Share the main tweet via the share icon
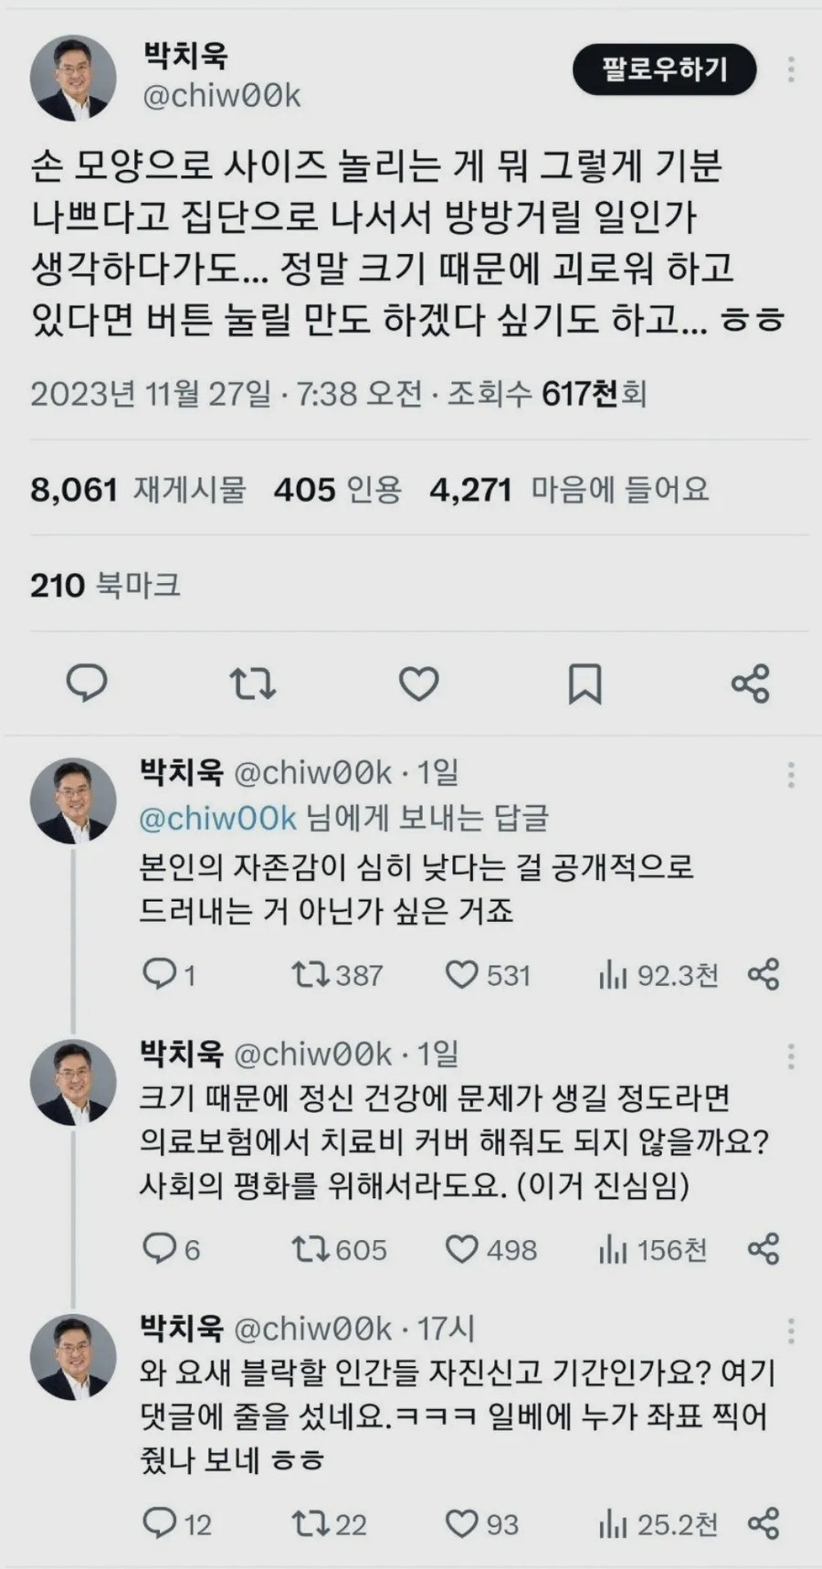 click(751, 682)
